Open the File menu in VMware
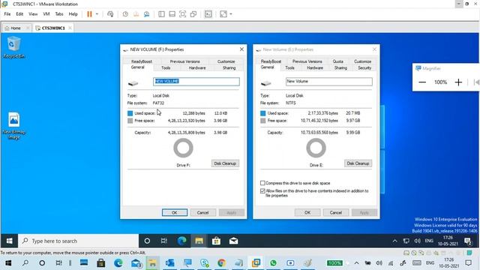Image resolution: width=480 pixels, height=270 pixels. [x=7, y=14]
